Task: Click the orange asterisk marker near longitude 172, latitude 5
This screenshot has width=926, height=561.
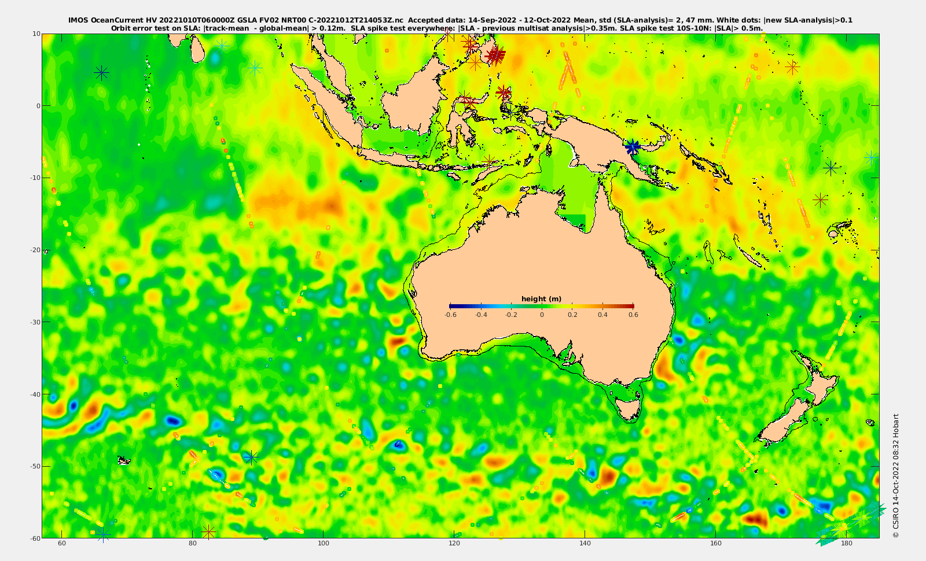Action: pyautogui.click(x=792, y=68)
